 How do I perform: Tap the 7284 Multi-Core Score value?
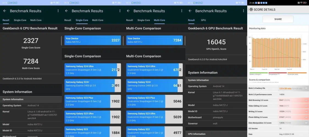click(x=31, y=61)
